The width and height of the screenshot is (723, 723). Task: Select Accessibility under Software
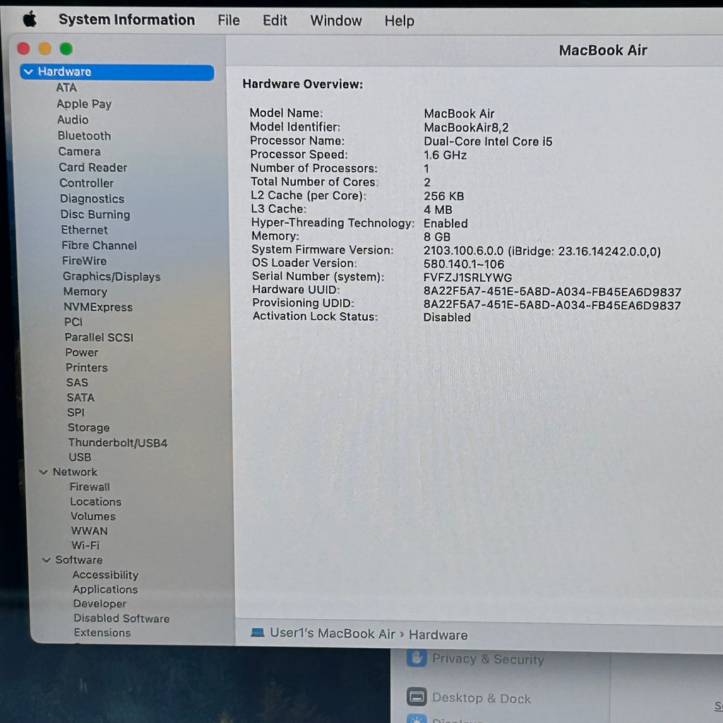click(106, 575)
